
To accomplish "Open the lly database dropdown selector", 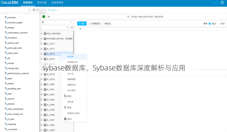I will click(x=88, y=17).
